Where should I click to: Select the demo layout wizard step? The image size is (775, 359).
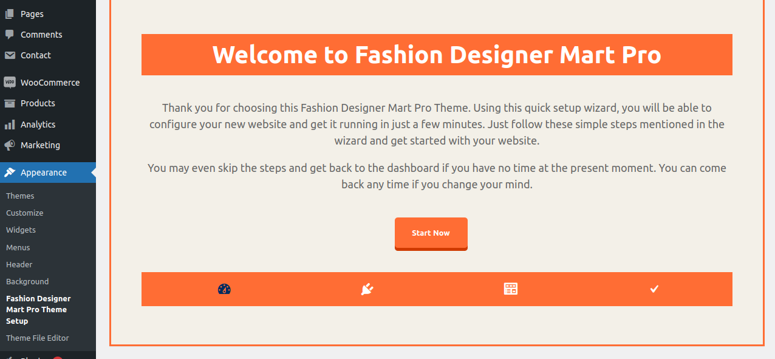tap(510, 289)
